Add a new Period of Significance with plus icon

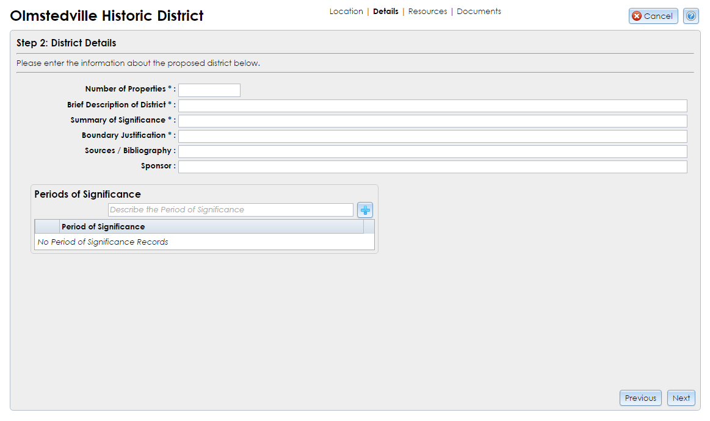(x=364, y=209)
